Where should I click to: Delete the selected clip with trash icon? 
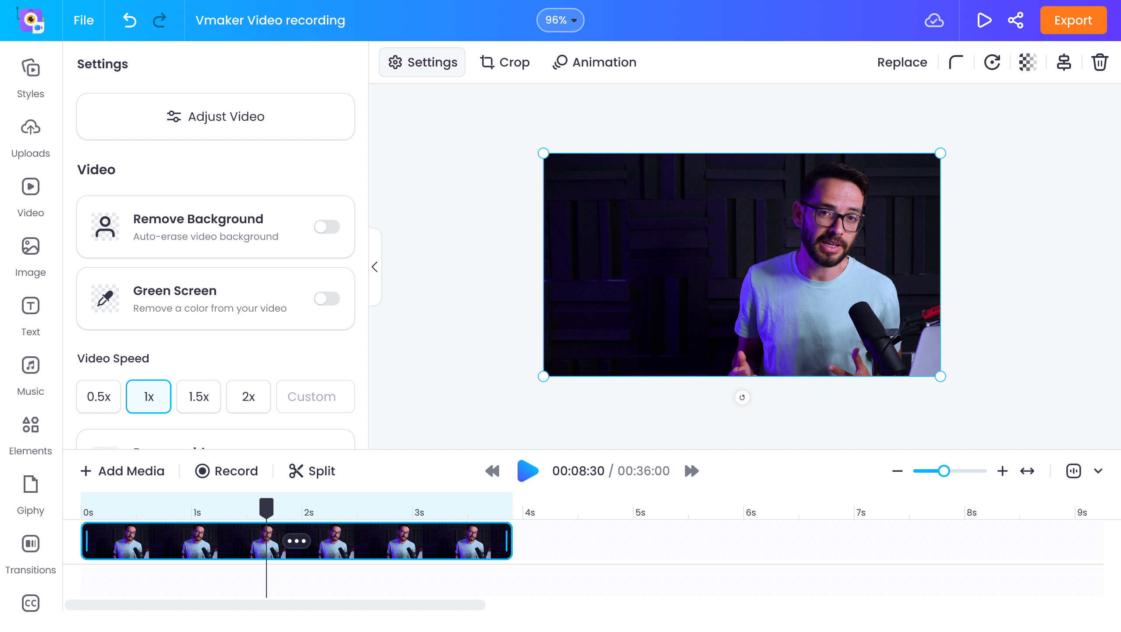click(x=1099, y=62)
